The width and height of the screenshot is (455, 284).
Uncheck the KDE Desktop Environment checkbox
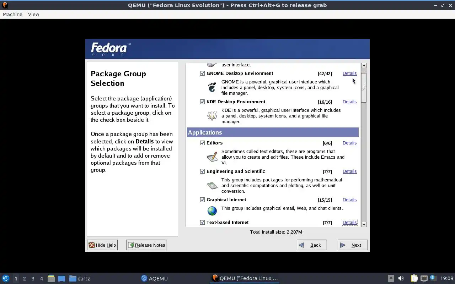click(202, 102)
